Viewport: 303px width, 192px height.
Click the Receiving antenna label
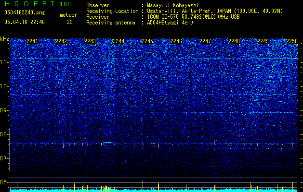(111, 23)
